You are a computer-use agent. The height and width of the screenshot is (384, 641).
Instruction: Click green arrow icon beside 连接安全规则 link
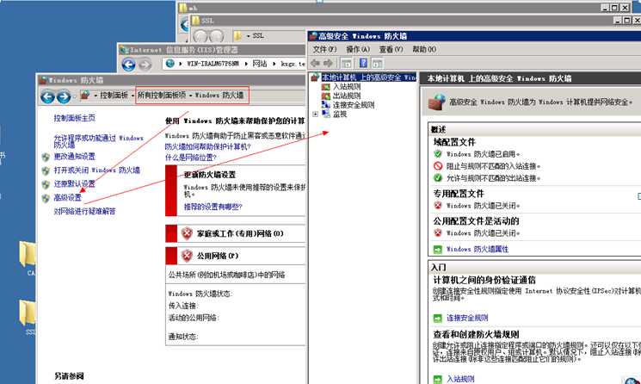pos(438,318)
